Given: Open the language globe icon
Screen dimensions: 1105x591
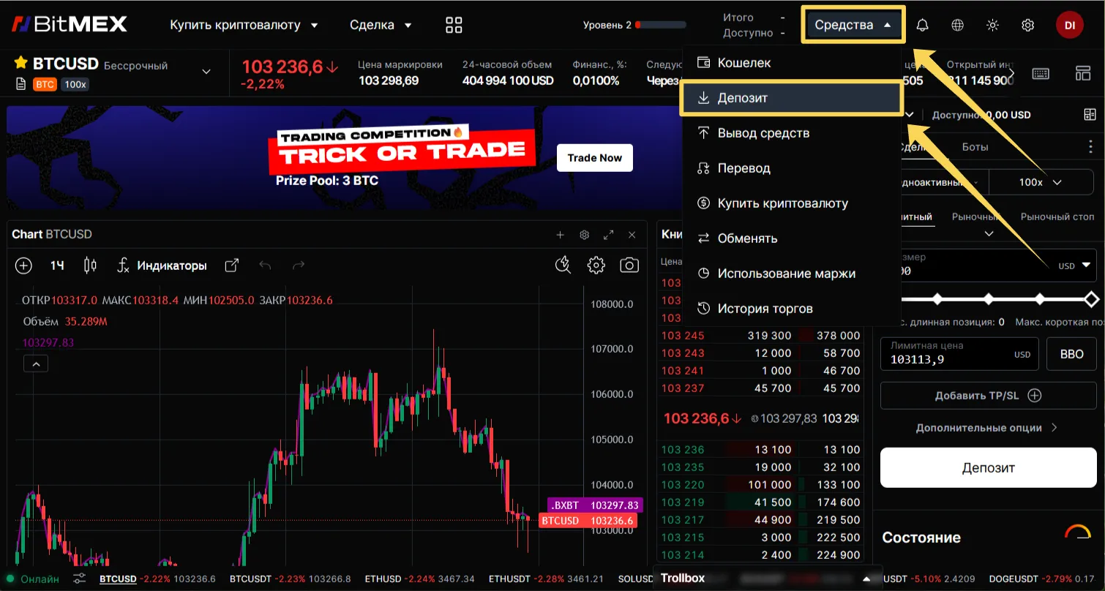Looking at the screenshot, I should (x=957, y=24).
